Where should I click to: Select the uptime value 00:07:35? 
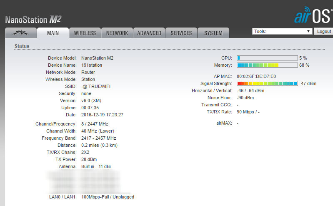(x=90, y=108)
